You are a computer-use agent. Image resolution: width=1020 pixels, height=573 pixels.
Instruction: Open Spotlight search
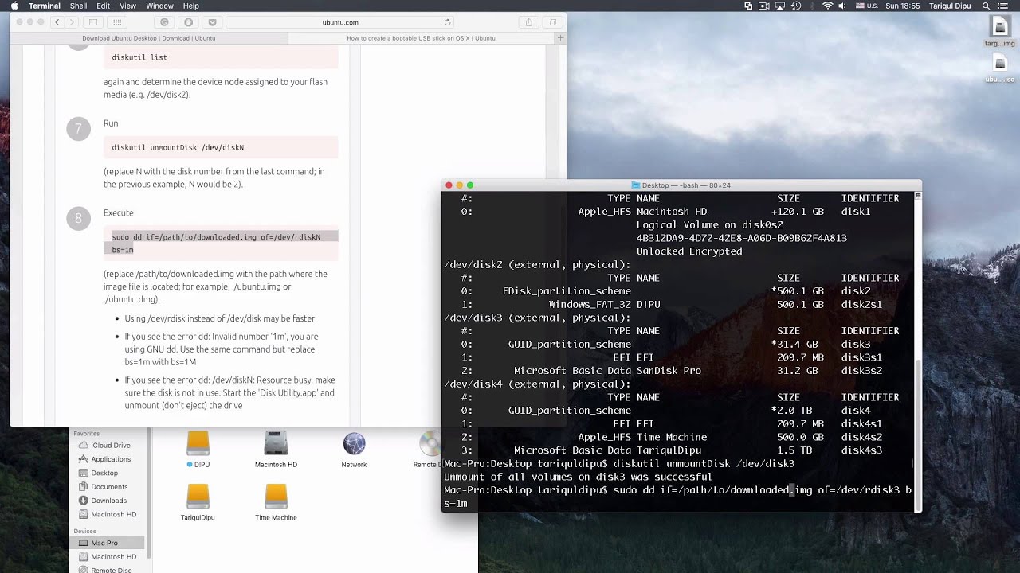point(987,6)
